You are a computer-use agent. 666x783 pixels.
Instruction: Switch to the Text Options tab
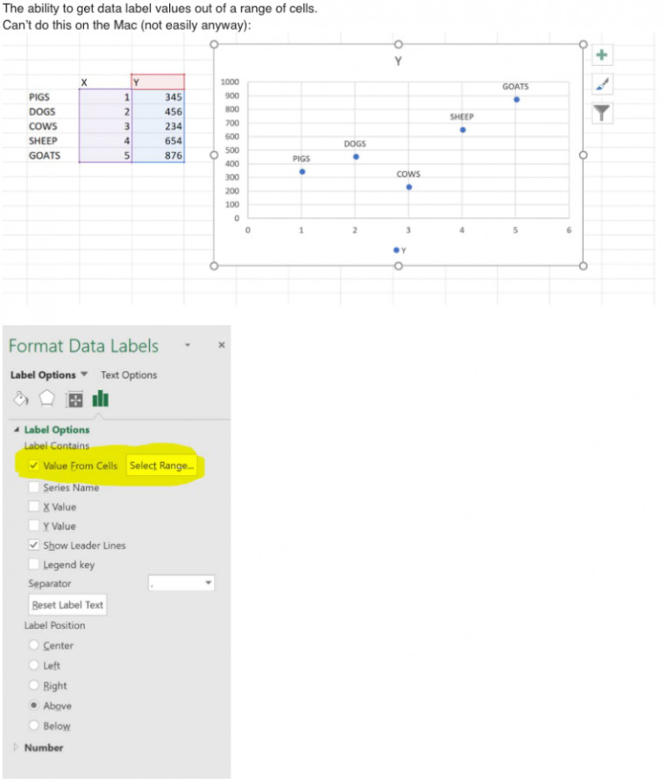[x=129, y=375]
